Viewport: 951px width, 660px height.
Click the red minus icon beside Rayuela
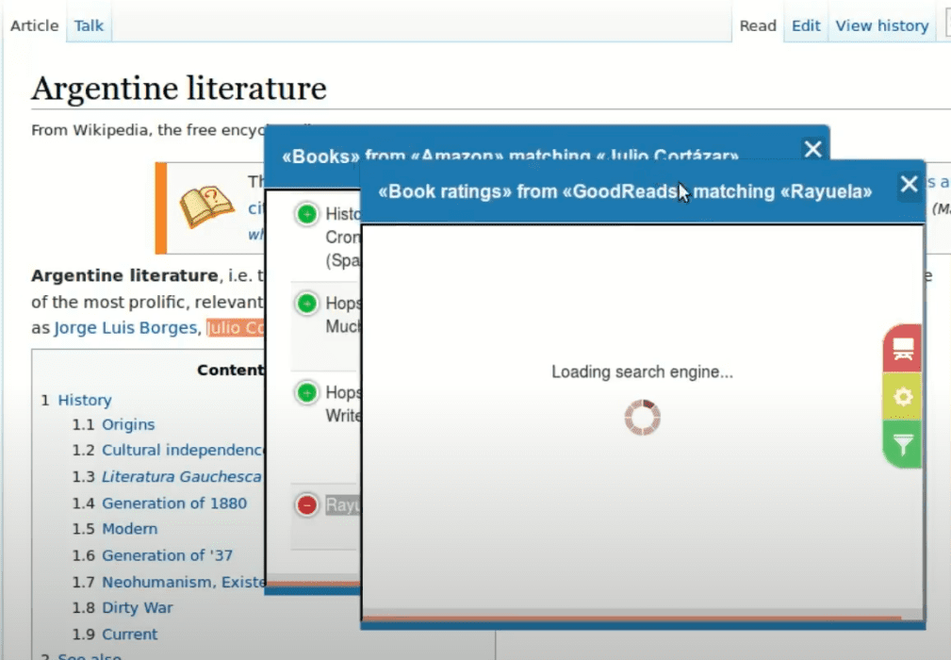coord(307,504)
